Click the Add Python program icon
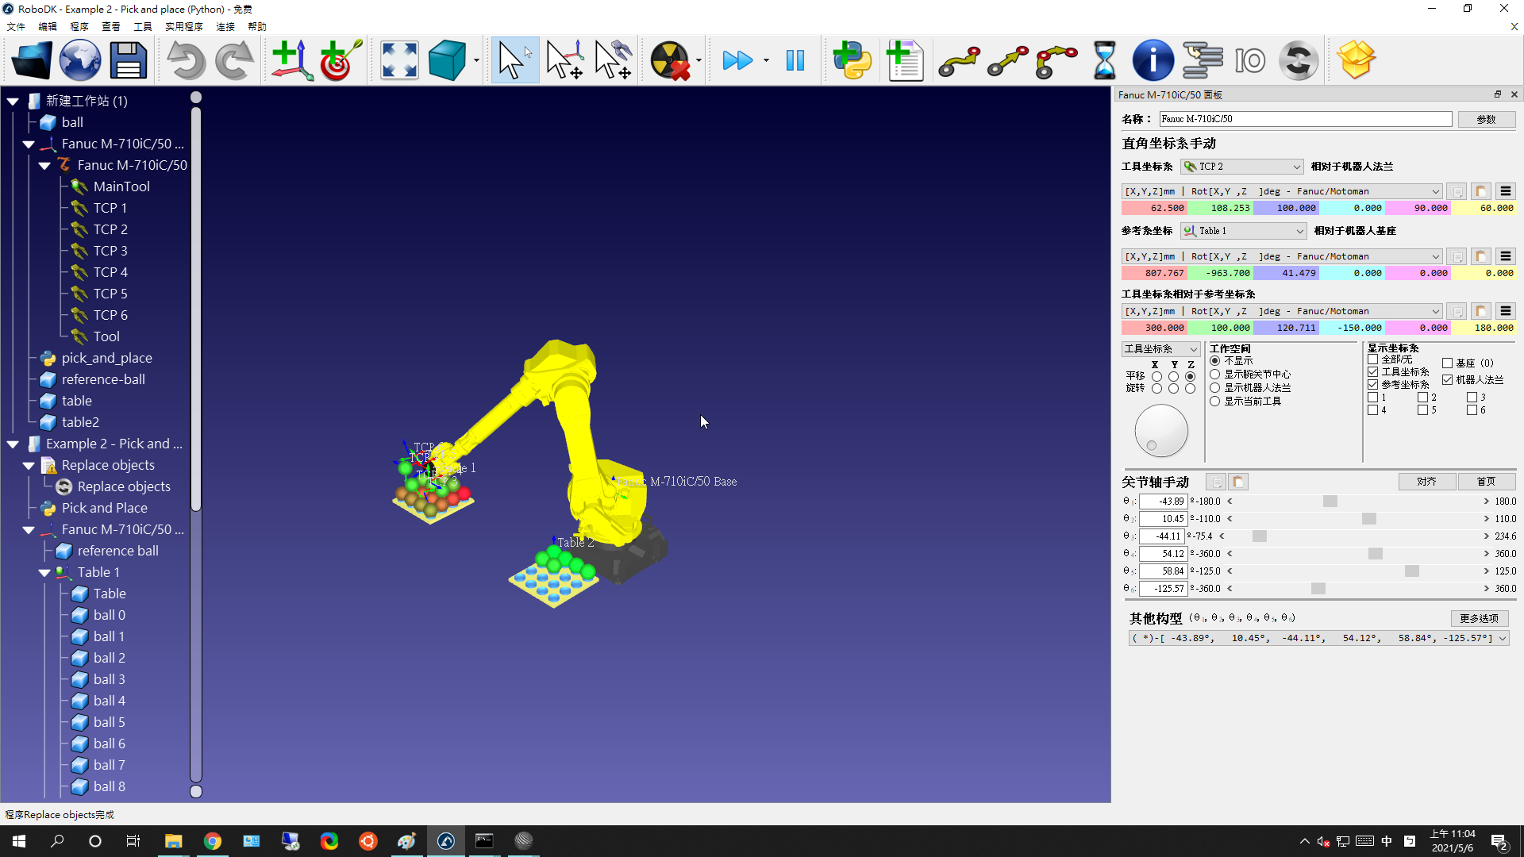Viewport: 1524px width, 857px height. click(x=852, y=61)
